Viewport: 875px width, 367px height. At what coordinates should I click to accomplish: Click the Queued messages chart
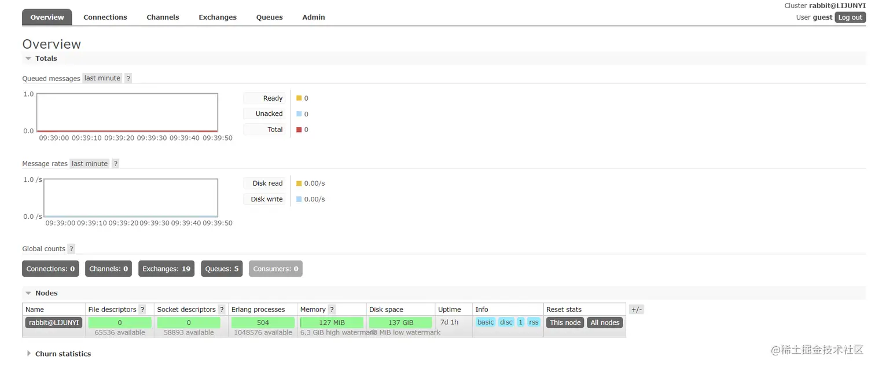point(127,112)
